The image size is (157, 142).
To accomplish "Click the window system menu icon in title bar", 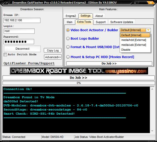I will [7, 3].
